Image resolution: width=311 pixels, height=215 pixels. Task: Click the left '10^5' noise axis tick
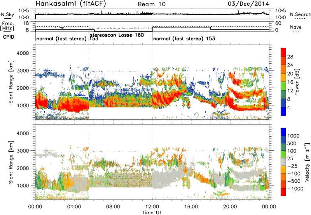click(x=24, y=10)
